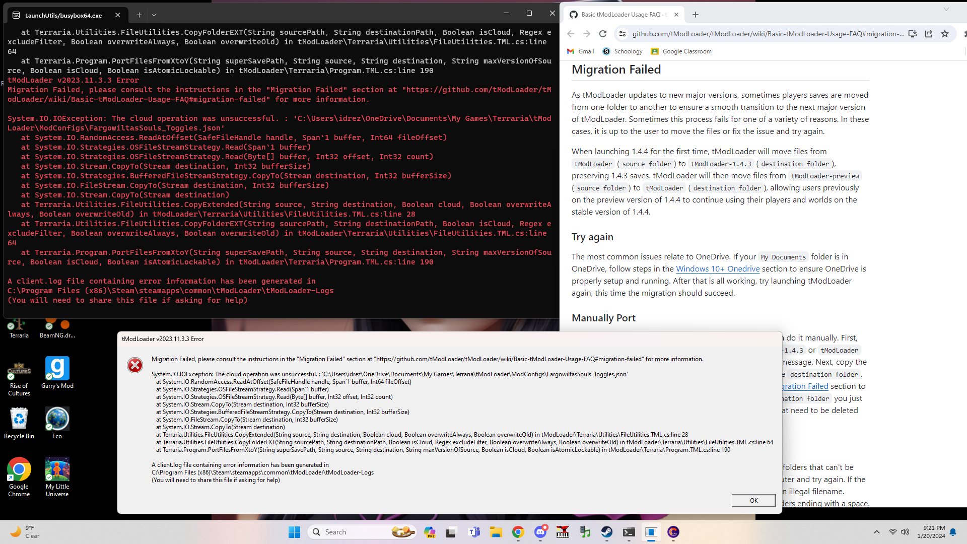Open new browser tab
967x544 pixels.
[x=696, y=15]
